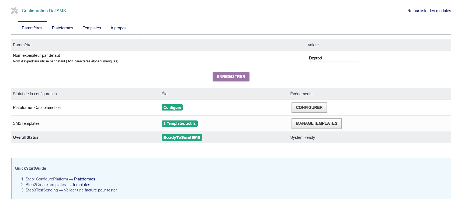Screen dimensions: 461x217
Task: Click the wrench tools icon beside the title
Action: (14, 11)
